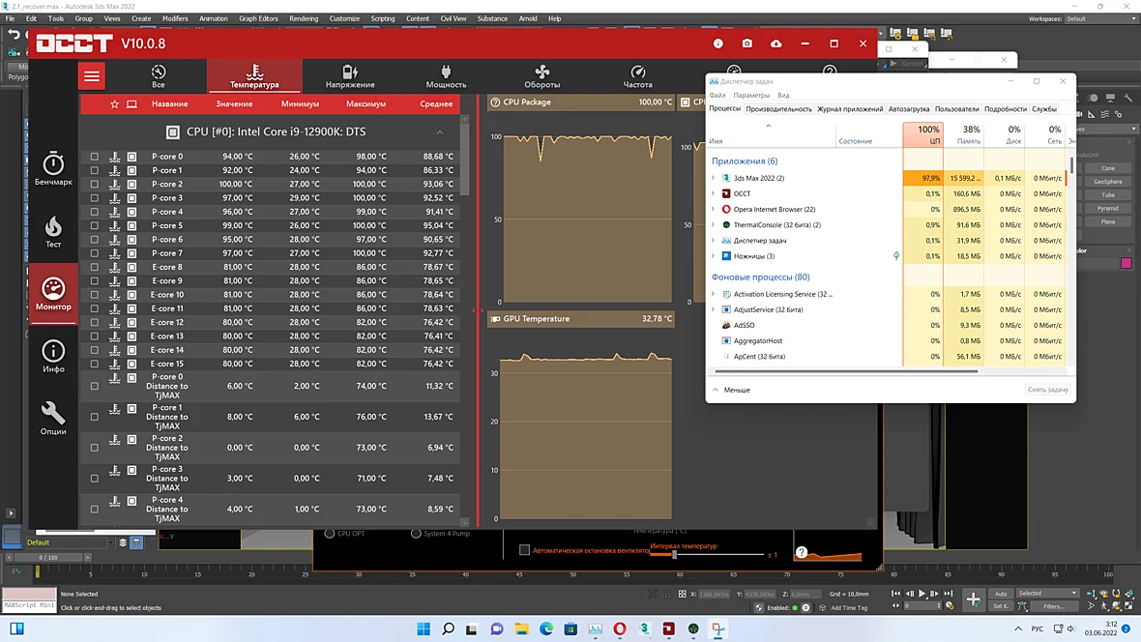The image size is (1141, 642).
Task: Click the OCCT cloud download icon
Action: coord(776,44)
